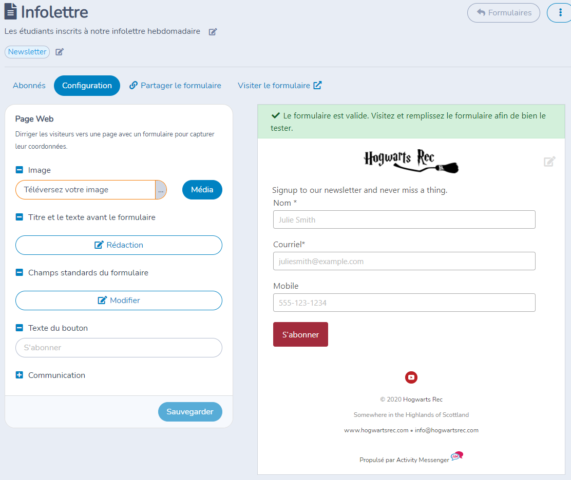Open the three-dot more options menu
Viewport: 571px width, 480px height.
(560, 13)
